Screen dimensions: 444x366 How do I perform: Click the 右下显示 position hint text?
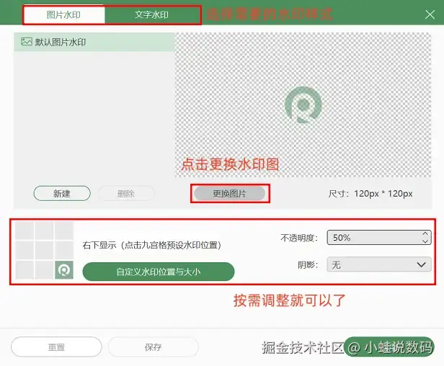(152, 245)
